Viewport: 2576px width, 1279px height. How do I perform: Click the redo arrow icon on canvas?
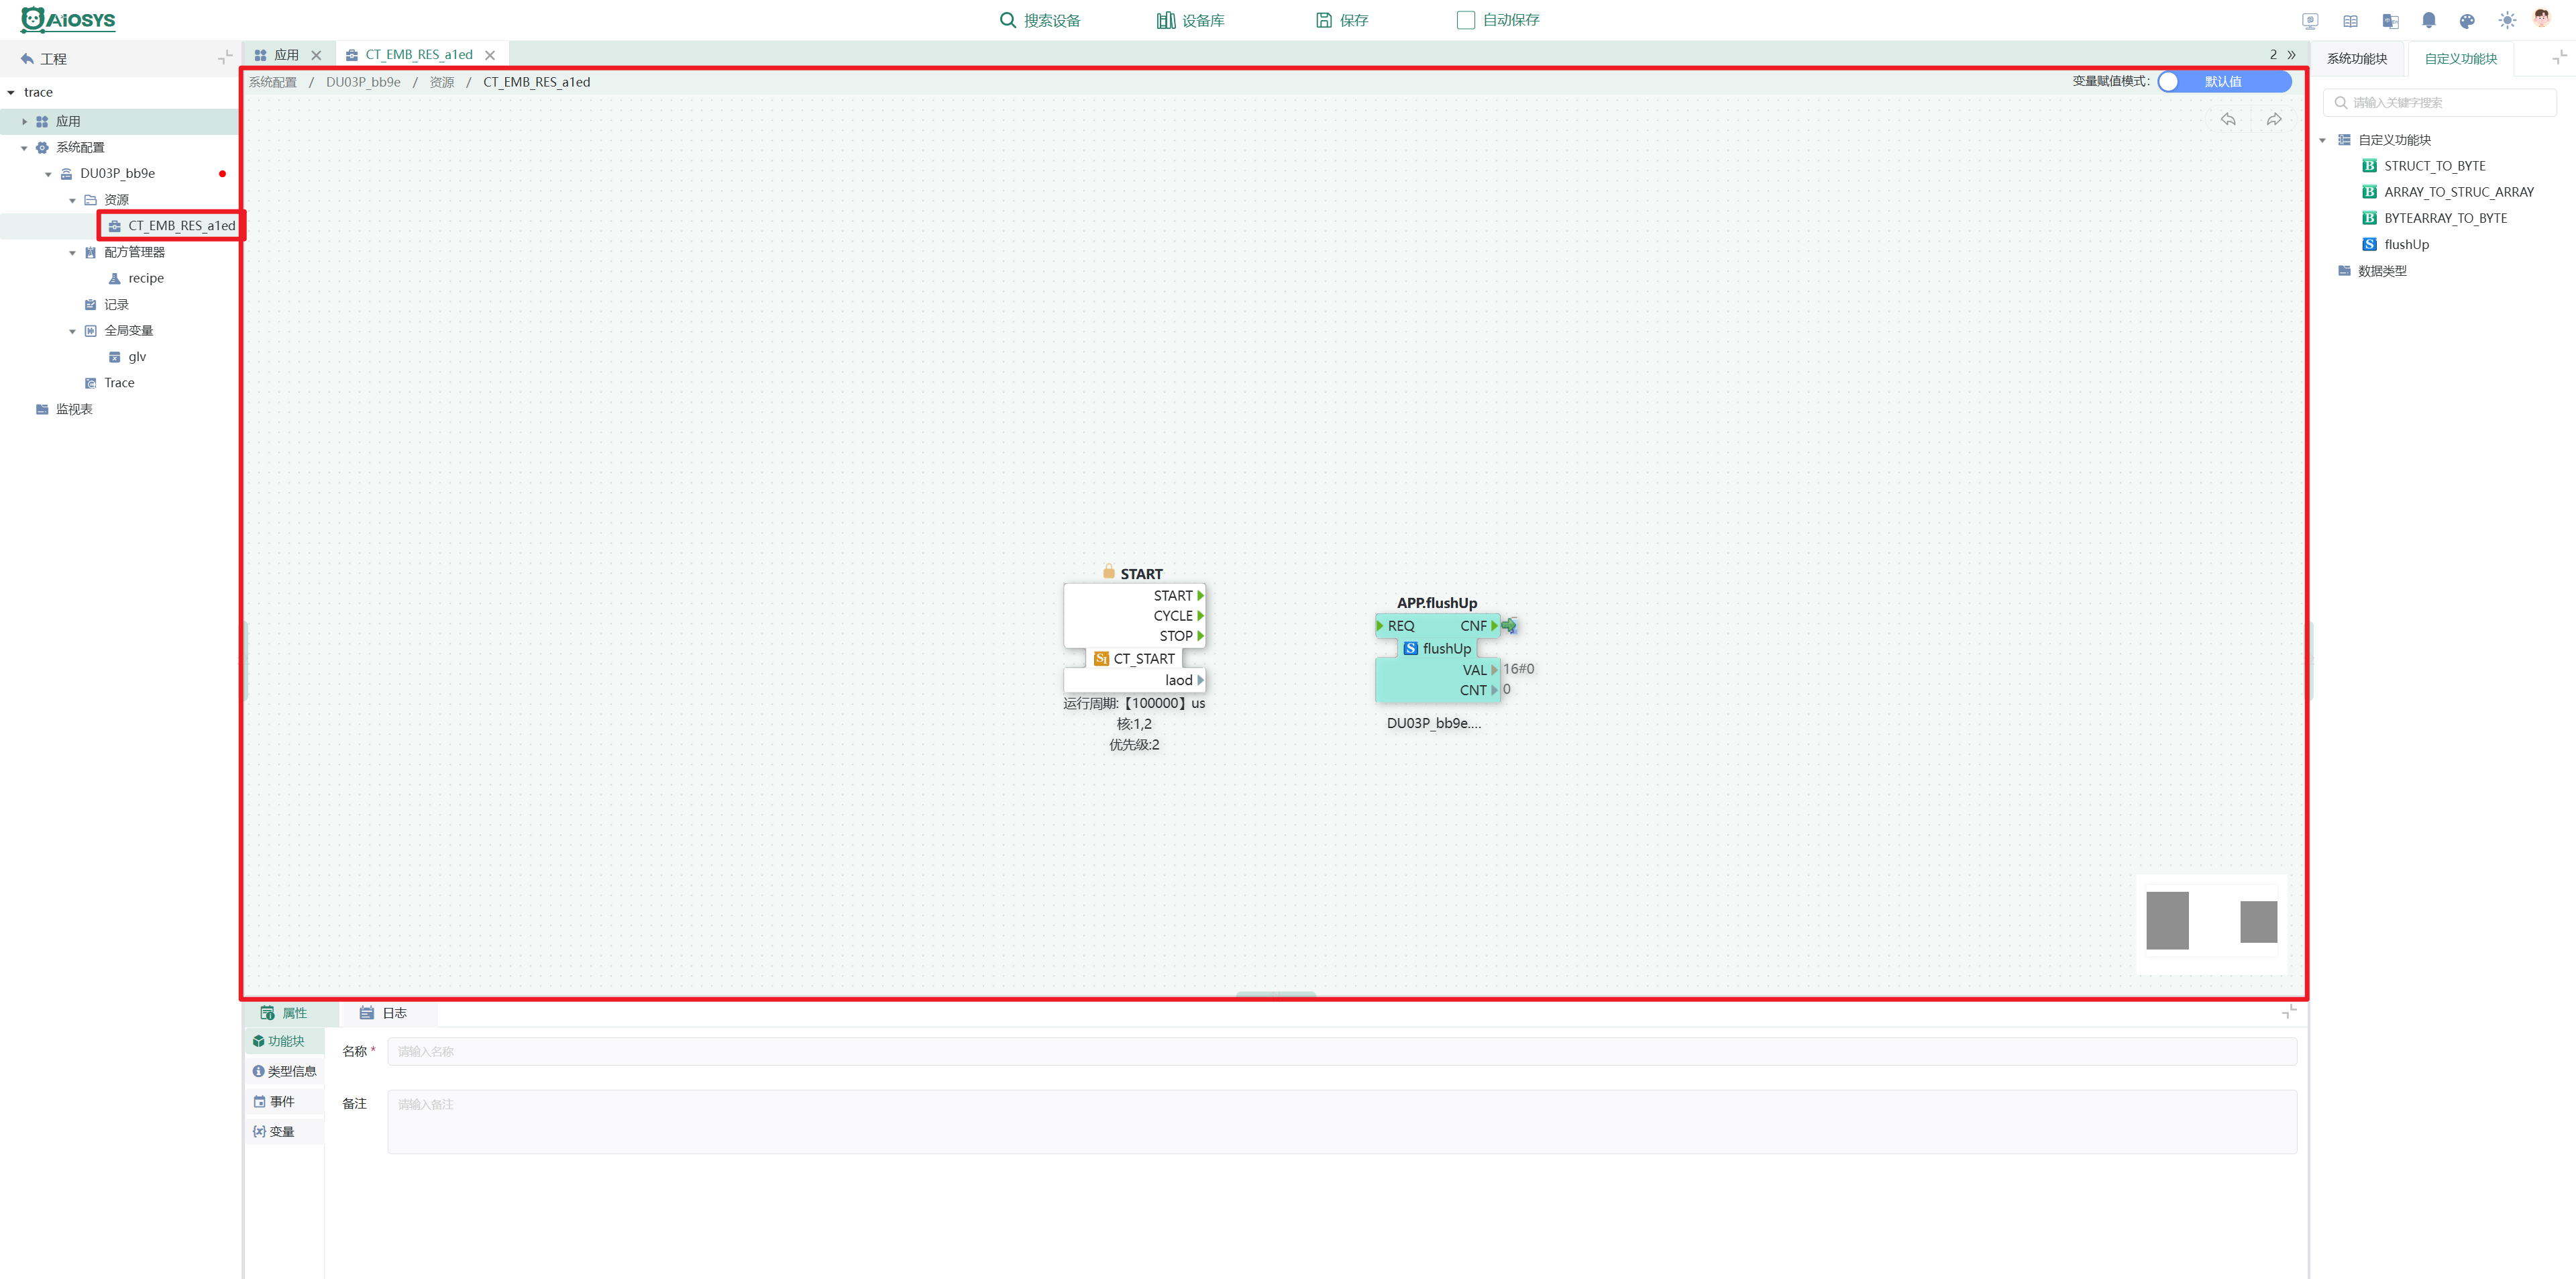pyautogui.click(x=2274, y=119)
